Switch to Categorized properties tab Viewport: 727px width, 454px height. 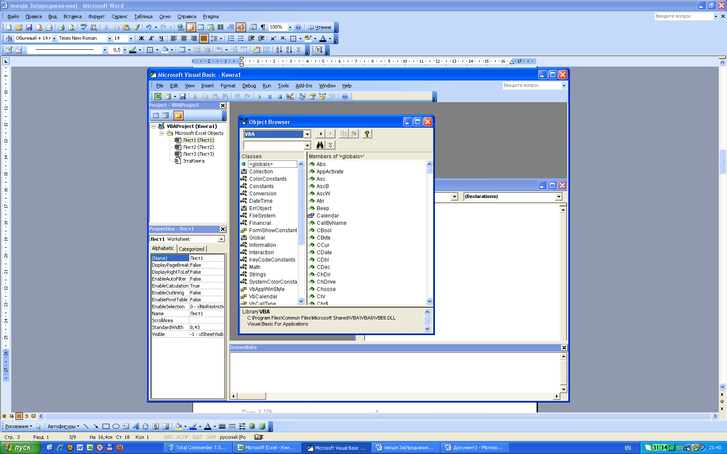(191, 249)
